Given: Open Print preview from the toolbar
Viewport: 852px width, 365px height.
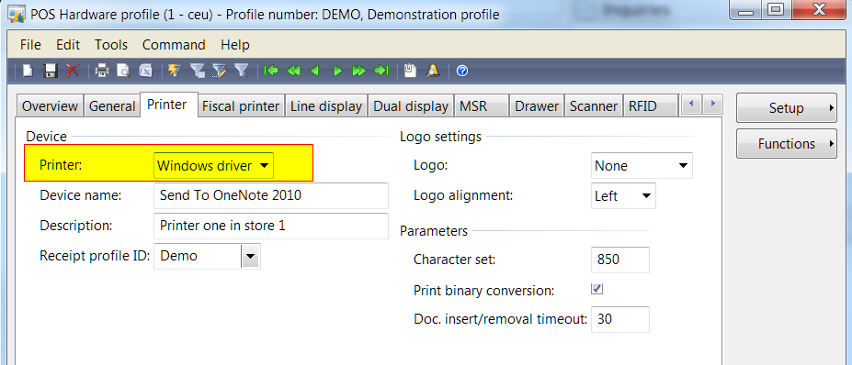Looking at the screenshot, I should [124, 71].
